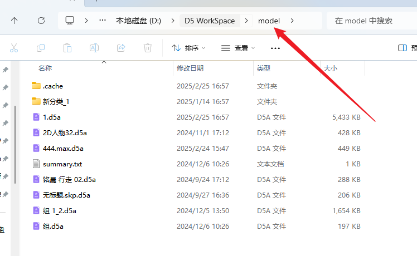
Task: Click the search box 在 model 中搜索
Action: tap(368, 21)
